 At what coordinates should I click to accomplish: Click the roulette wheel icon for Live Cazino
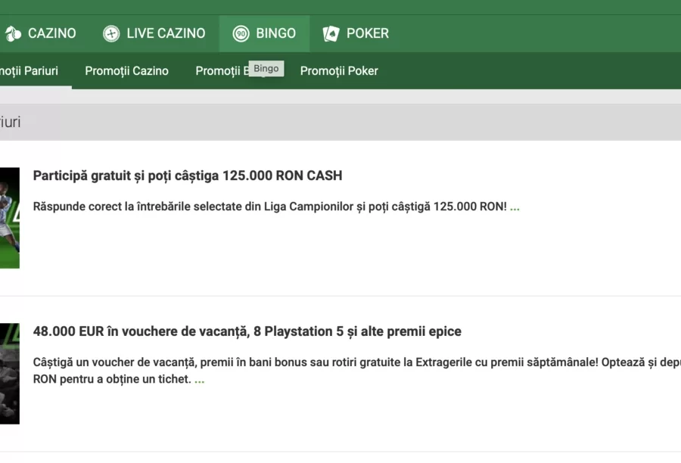click(x=111, y=33)
